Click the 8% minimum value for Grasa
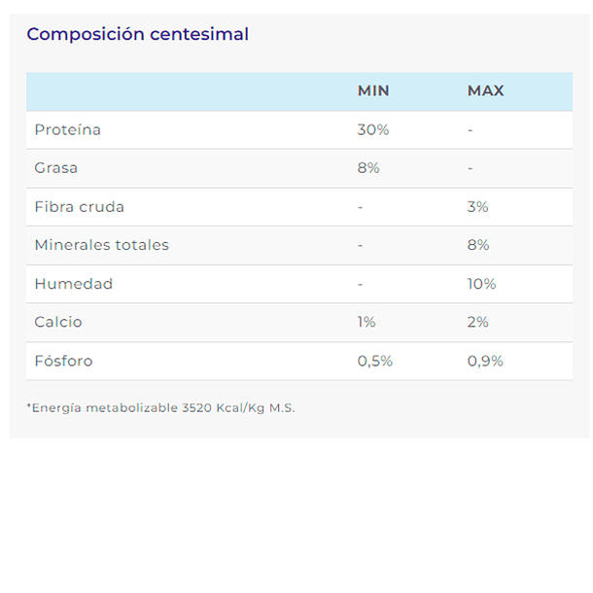The width and height of the screenshot is (593, 593). tap(368, 168)
